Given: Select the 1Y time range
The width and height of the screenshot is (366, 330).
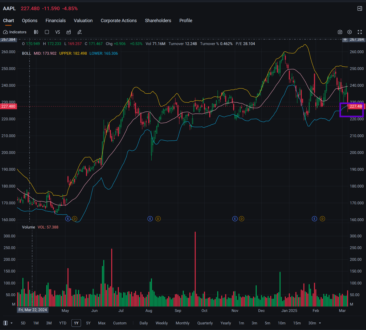Looking at the screenshot, I should 76,323.
